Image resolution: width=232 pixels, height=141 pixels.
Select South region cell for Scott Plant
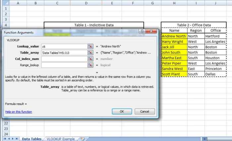pos(196,74)
